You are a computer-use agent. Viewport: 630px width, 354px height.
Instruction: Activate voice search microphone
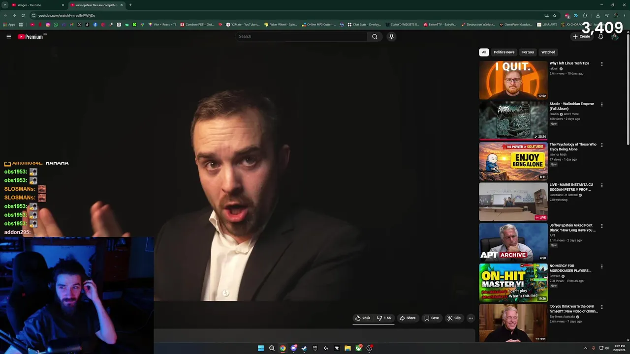pyautogui.click(x=391, y=36)
